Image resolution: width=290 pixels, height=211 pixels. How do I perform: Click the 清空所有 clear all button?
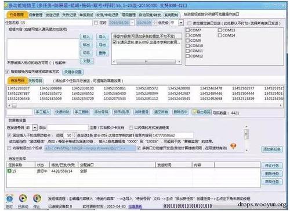coord(161,112)
